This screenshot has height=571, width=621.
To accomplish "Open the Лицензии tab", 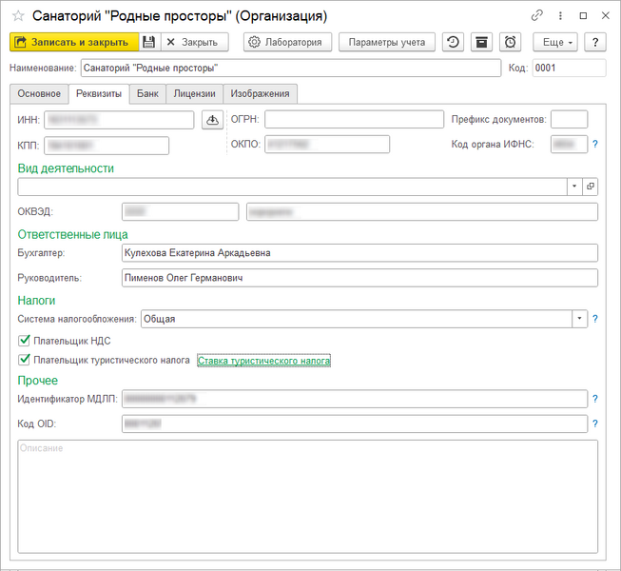I will [x=194, y=93].
